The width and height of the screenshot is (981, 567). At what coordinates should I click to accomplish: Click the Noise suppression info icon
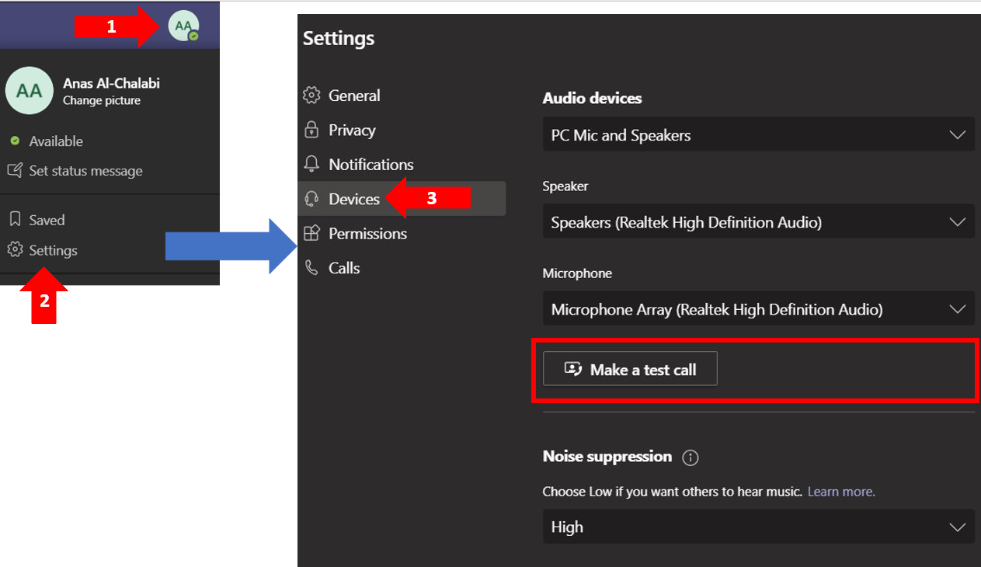[x=690, y=457]
